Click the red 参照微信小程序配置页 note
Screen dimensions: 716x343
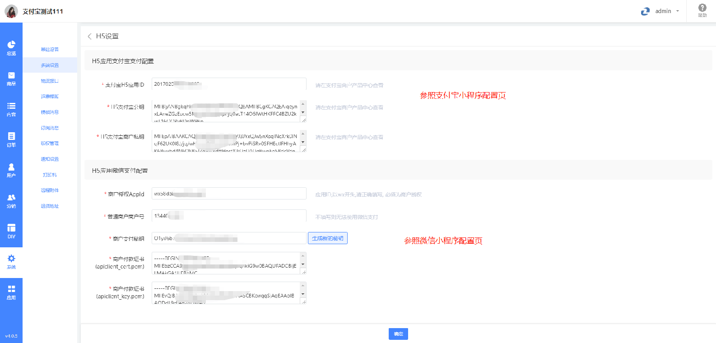coord(443,241)
